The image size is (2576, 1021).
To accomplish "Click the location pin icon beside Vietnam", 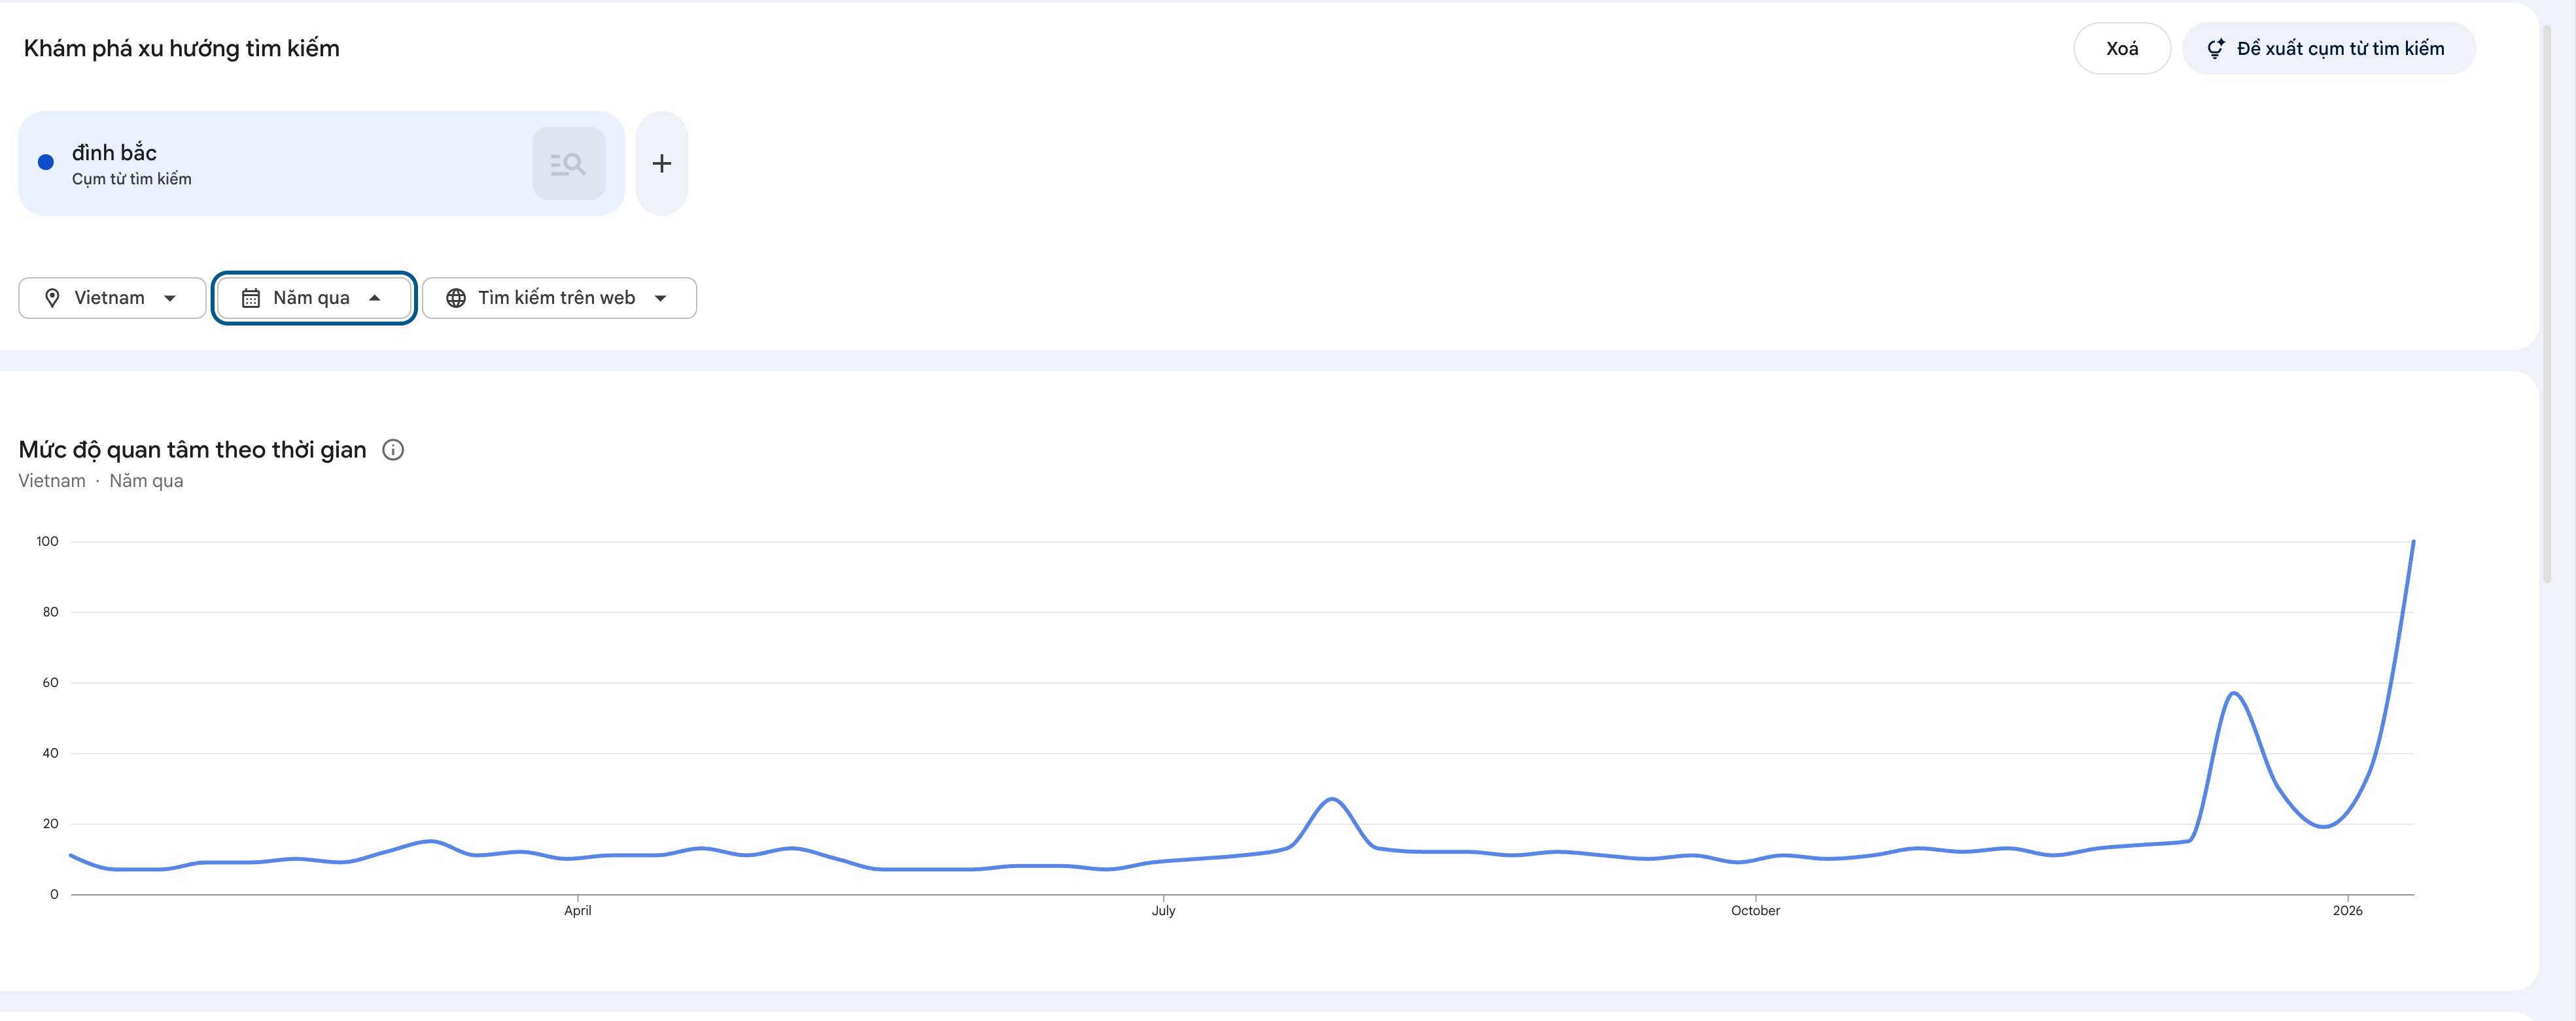I will (53, 297).
